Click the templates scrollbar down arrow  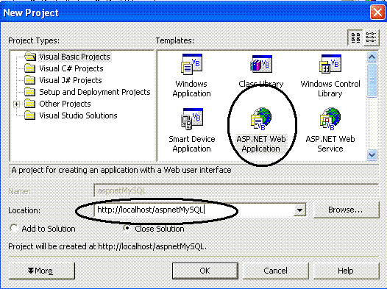coord(372,155)
